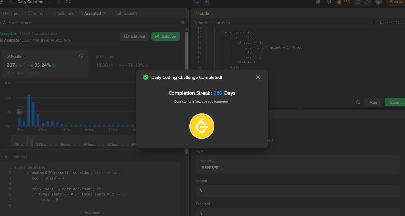Close the Daily Coding Challenge popup
Screen dimensions: 405x216
coord(258,77)
